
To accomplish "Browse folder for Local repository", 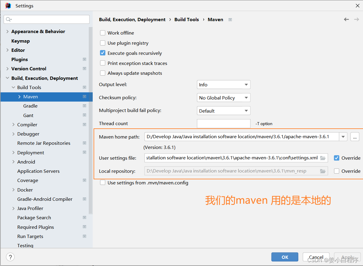I will tap(323, 171).
